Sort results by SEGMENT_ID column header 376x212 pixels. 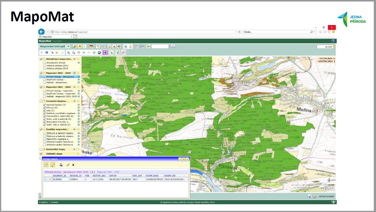point(60,175)
